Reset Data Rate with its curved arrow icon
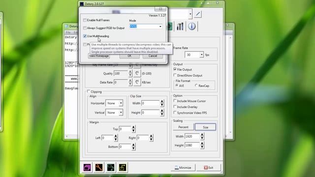315x177 pixels. pos(137,82)
